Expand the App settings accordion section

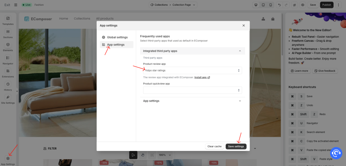(x=192, y=101)
